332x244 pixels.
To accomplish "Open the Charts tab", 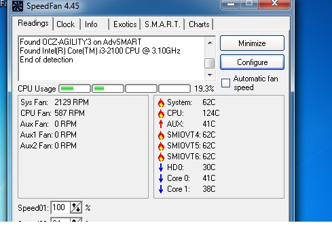I will click(199, 24).
